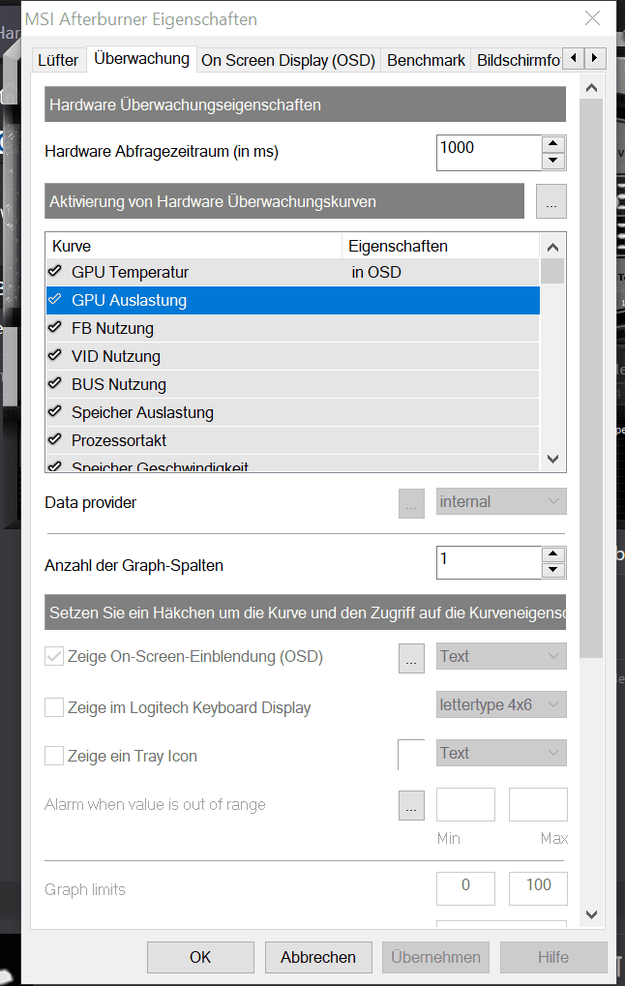625x986 pixels.
Task: Click the Tray Icon color swatch
Action: coord(411,755)
